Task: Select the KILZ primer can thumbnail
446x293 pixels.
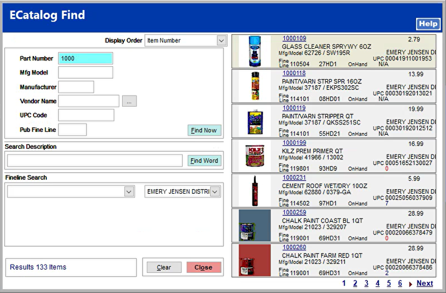Action: pos(255,155)
